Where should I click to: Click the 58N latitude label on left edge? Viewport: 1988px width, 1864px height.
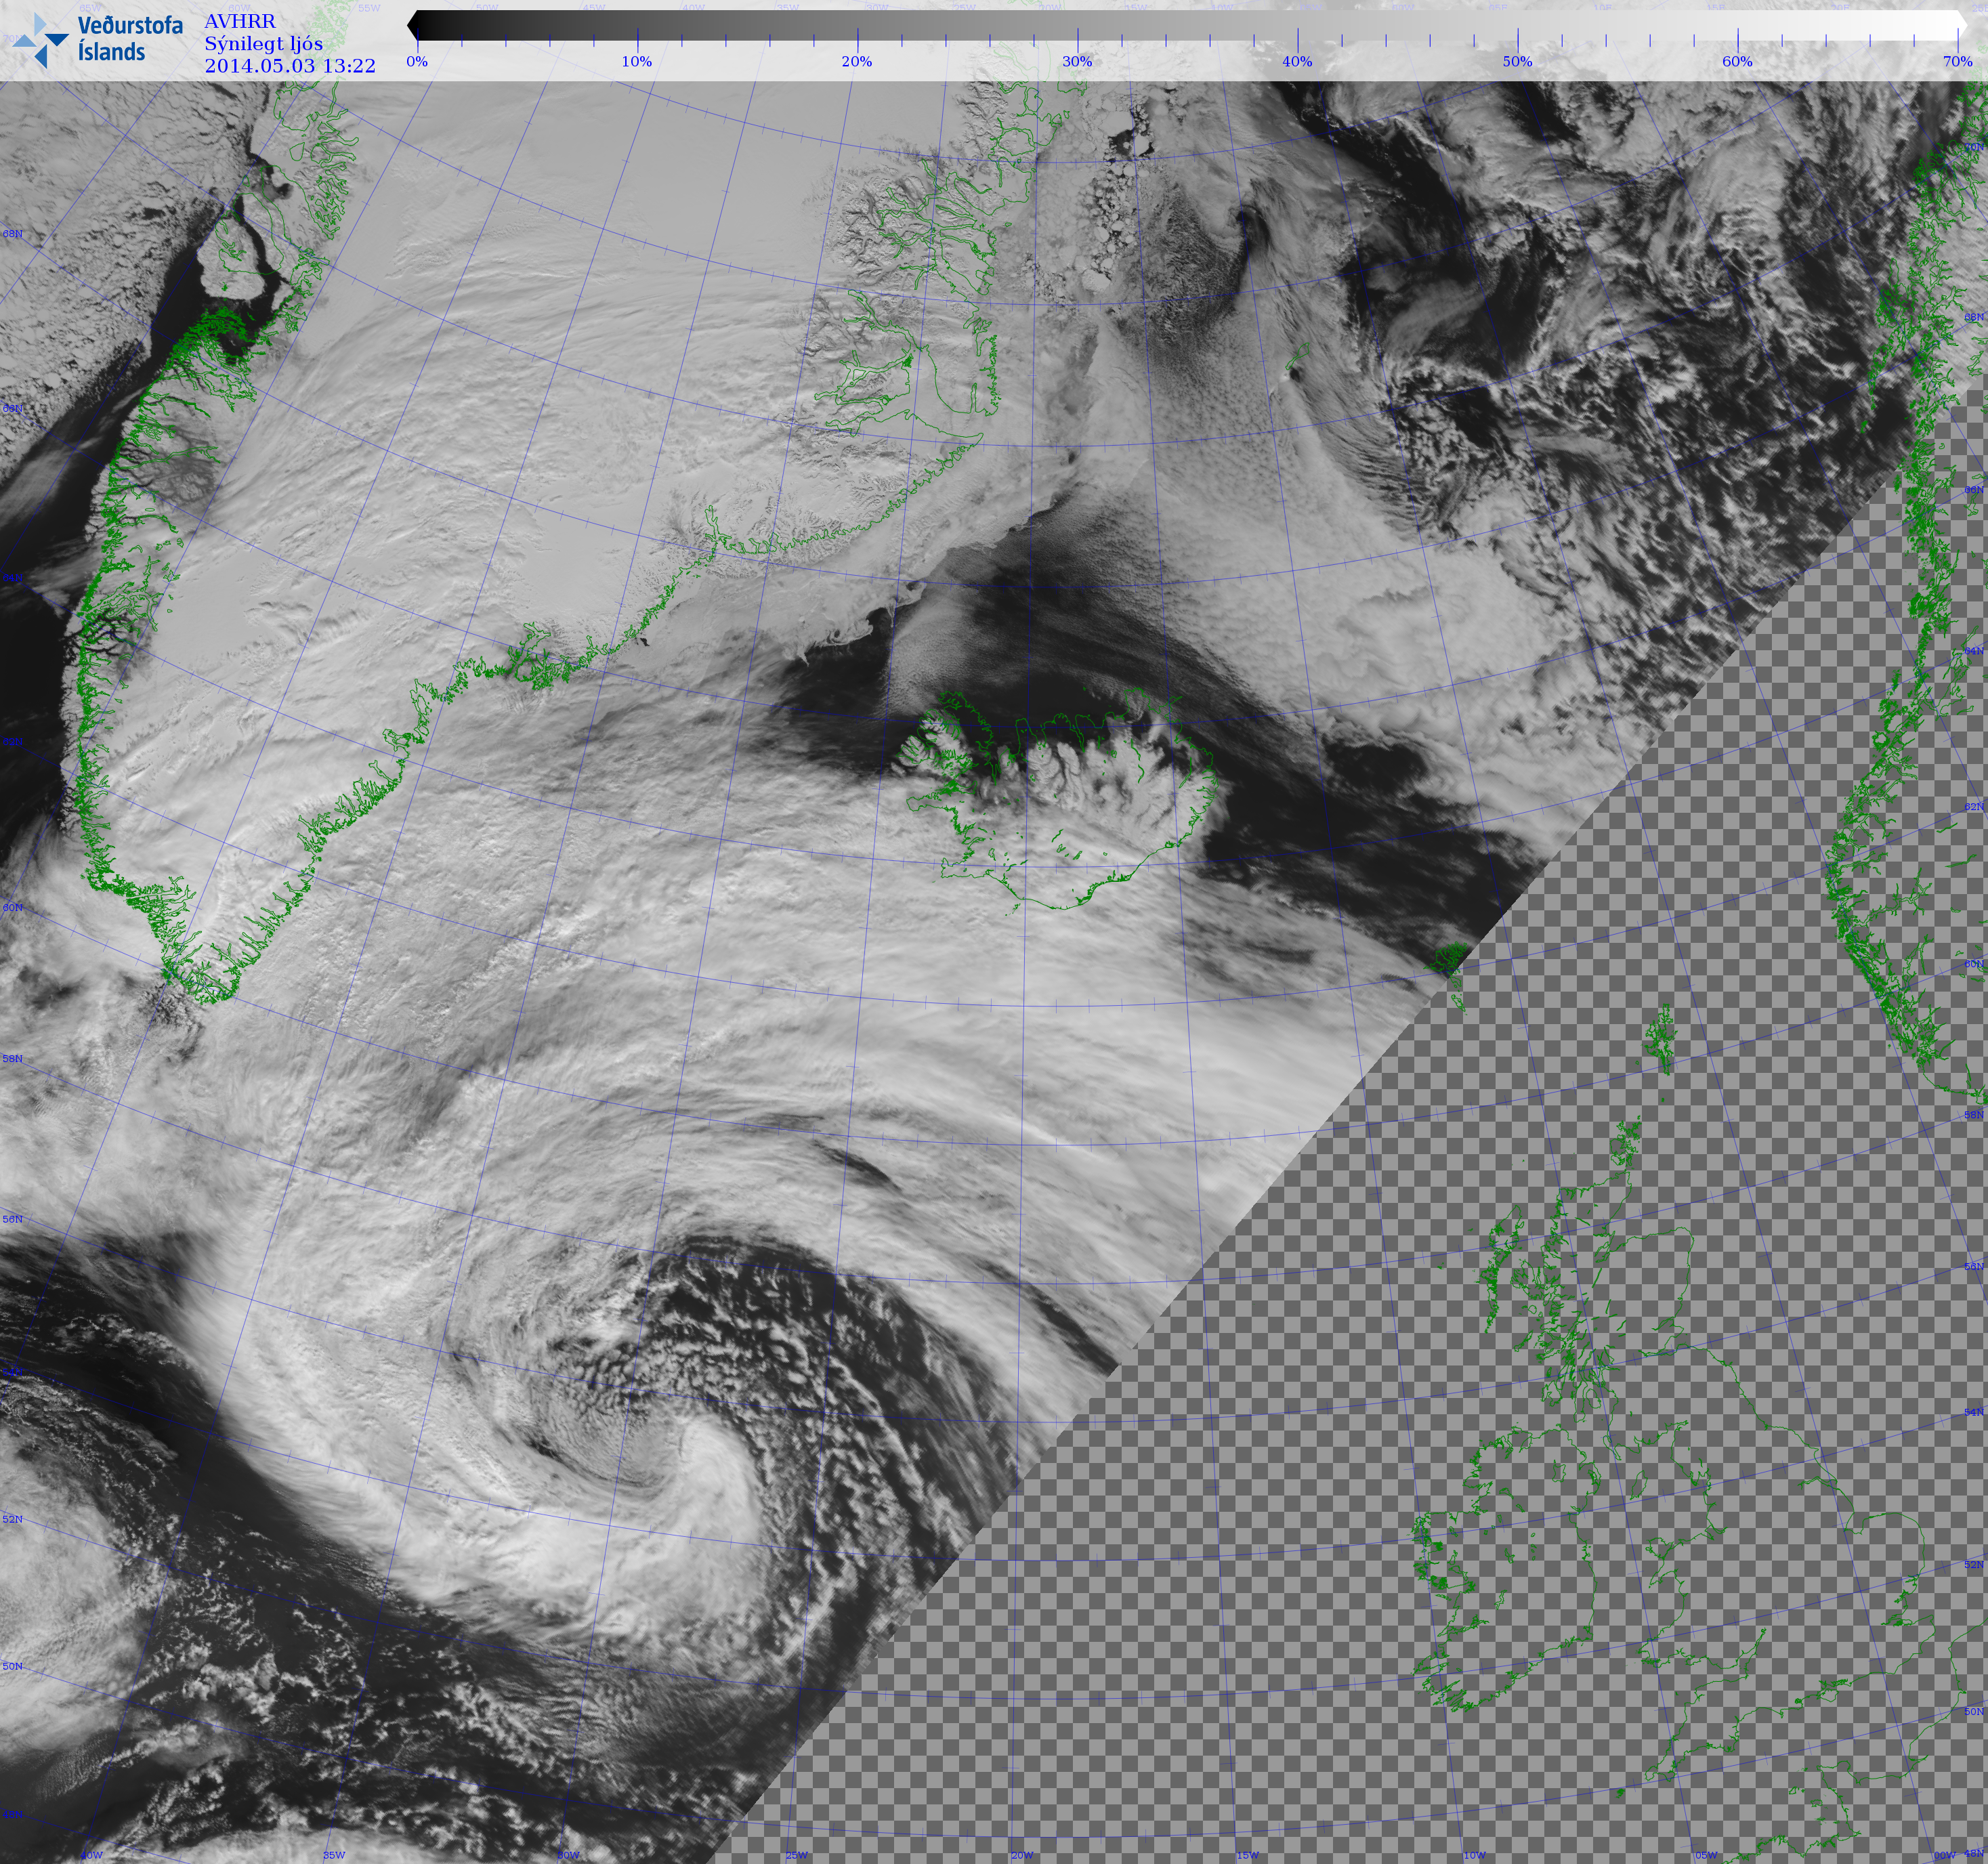tap(12, 1058)
